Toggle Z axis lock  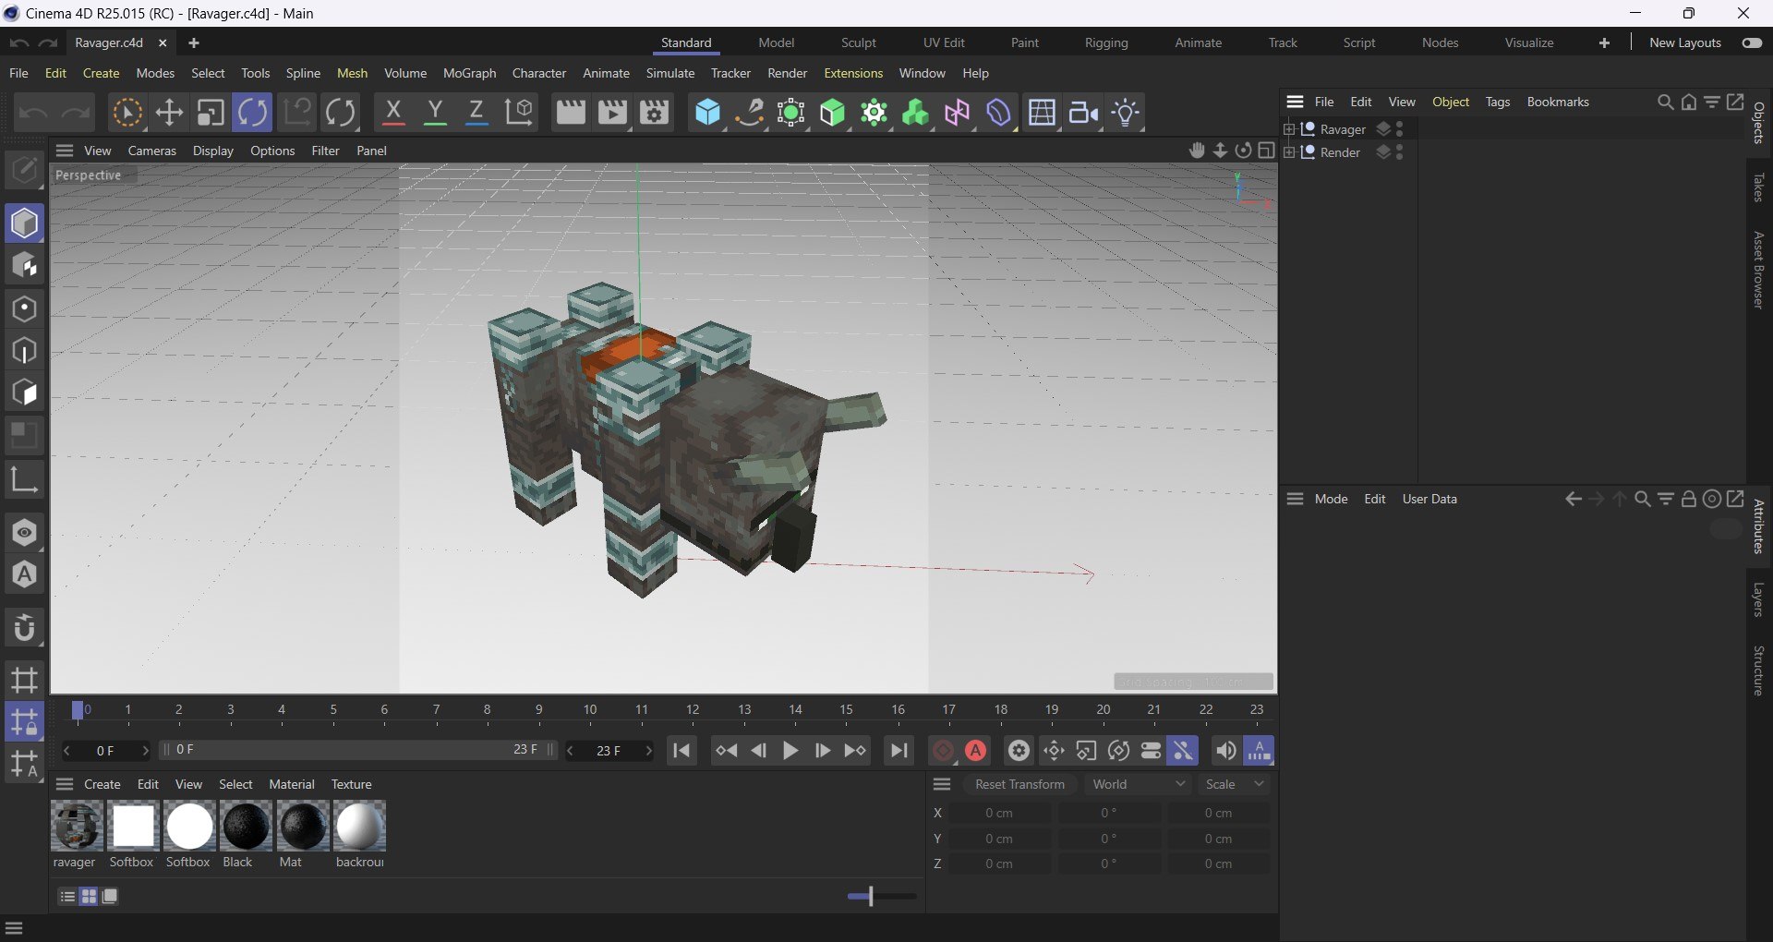click(476, 113)
